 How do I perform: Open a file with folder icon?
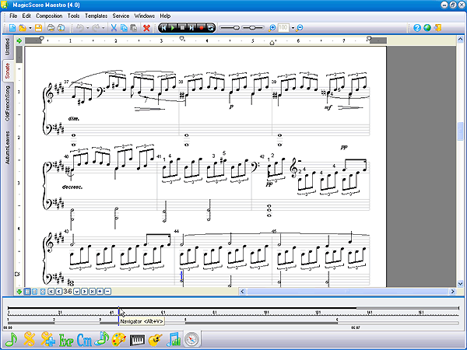click(23, 28)
